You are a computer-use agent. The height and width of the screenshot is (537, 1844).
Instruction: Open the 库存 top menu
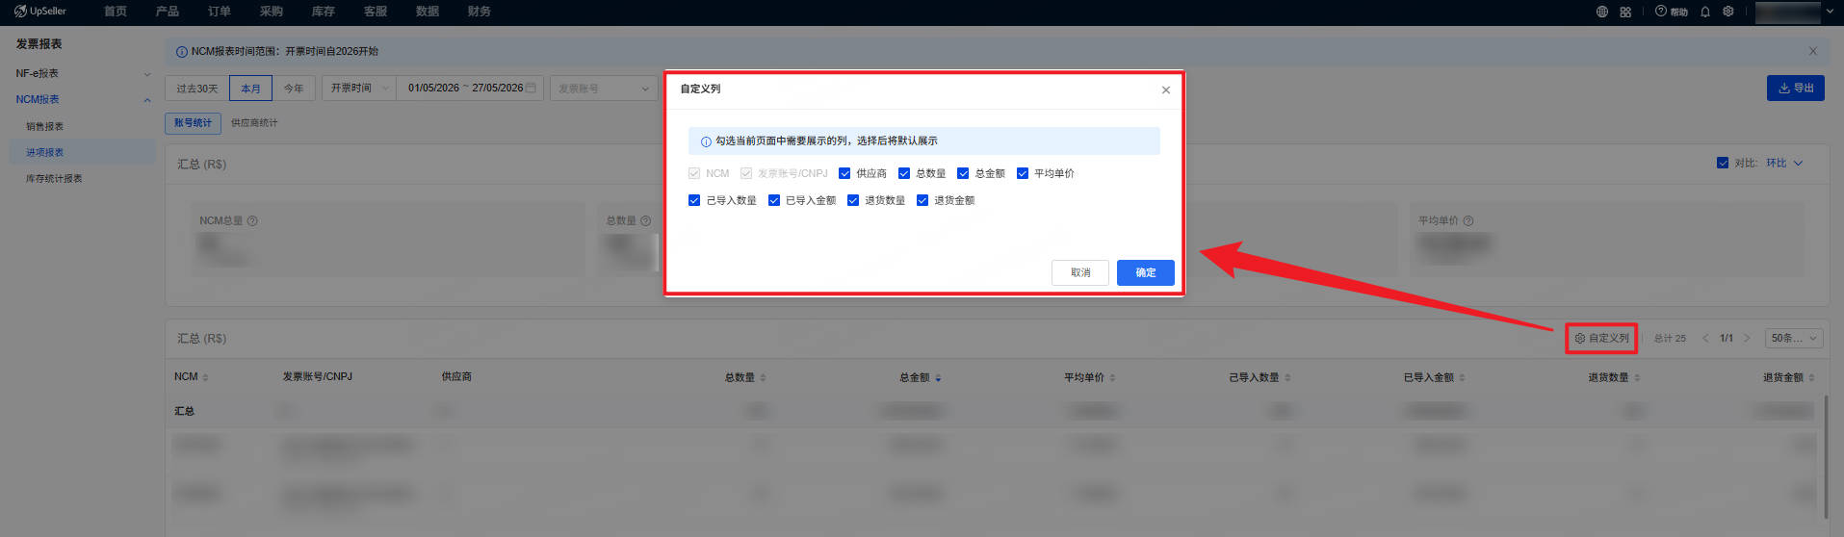[324, 12]
